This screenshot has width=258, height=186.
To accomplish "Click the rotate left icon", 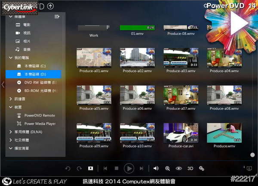I will 68,168.
